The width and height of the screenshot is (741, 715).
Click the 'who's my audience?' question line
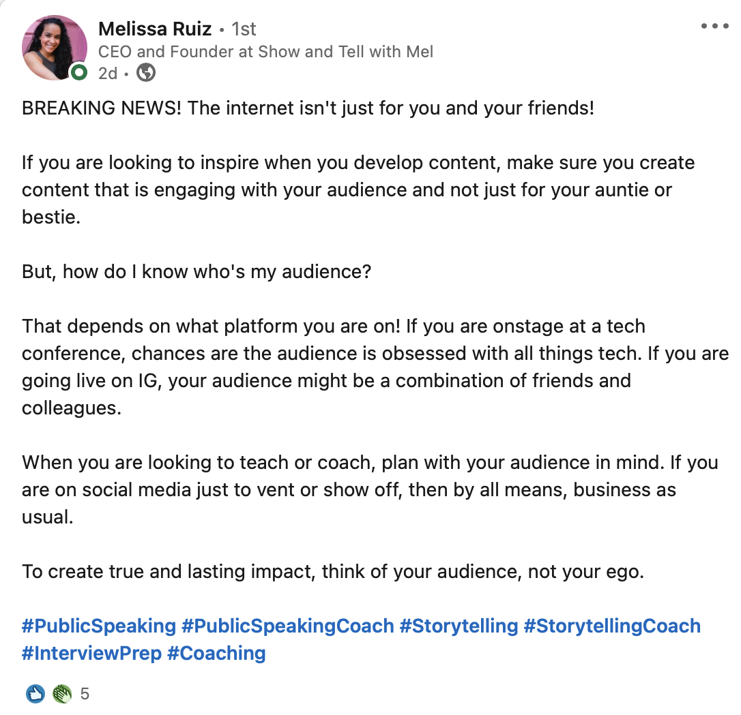[x=197, y=272]
